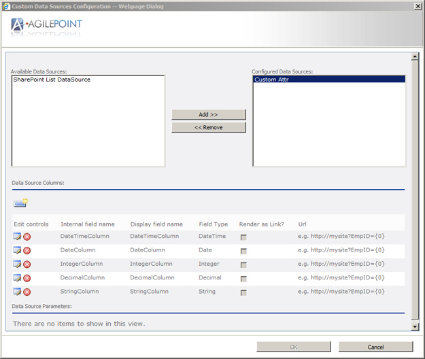425x359 pixels.
Task: Delete the StringColumn row
Action: [27, 292]
